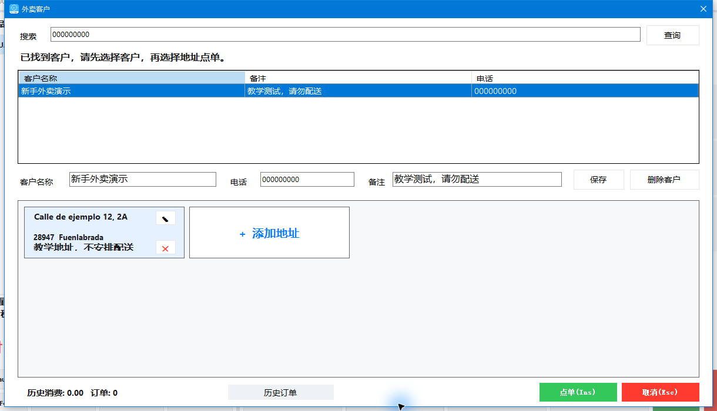
Task: Click the 电话 input field
Action: click(x=307, y=180)
